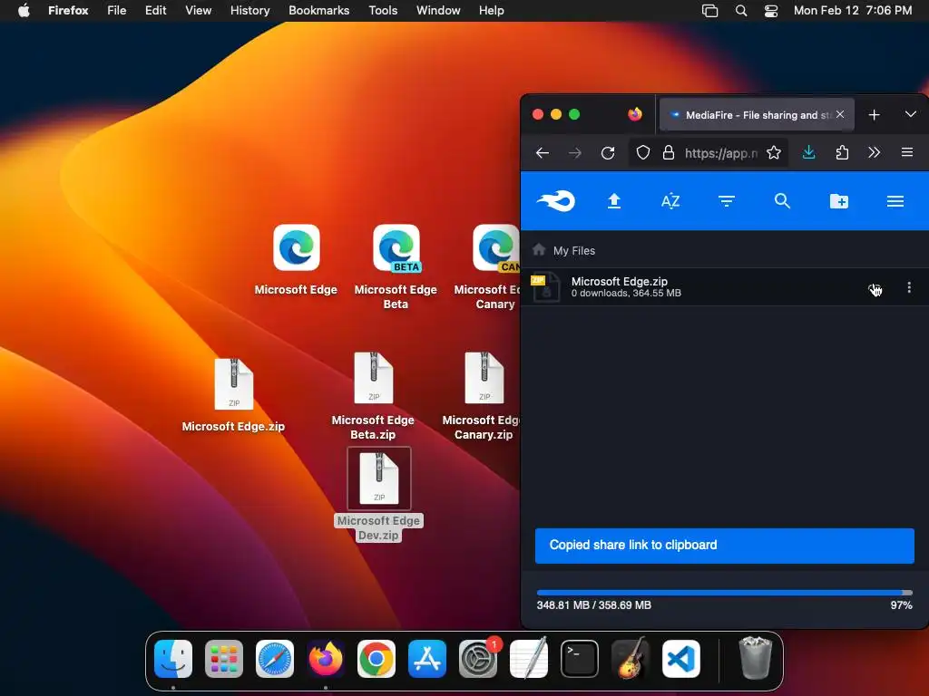Expand Firefox toolbar overflow chevrons
929x696 pixels.
(x=874, y=152)
